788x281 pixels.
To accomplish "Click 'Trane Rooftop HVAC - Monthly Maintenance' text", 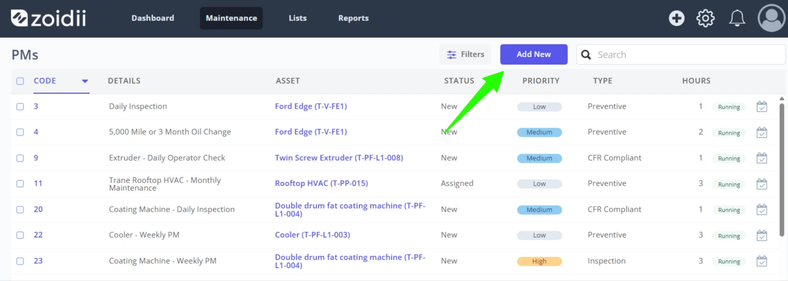I will coord(165,184).
